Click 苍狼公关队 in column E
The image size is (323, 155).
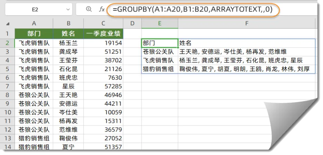point(160,52)
